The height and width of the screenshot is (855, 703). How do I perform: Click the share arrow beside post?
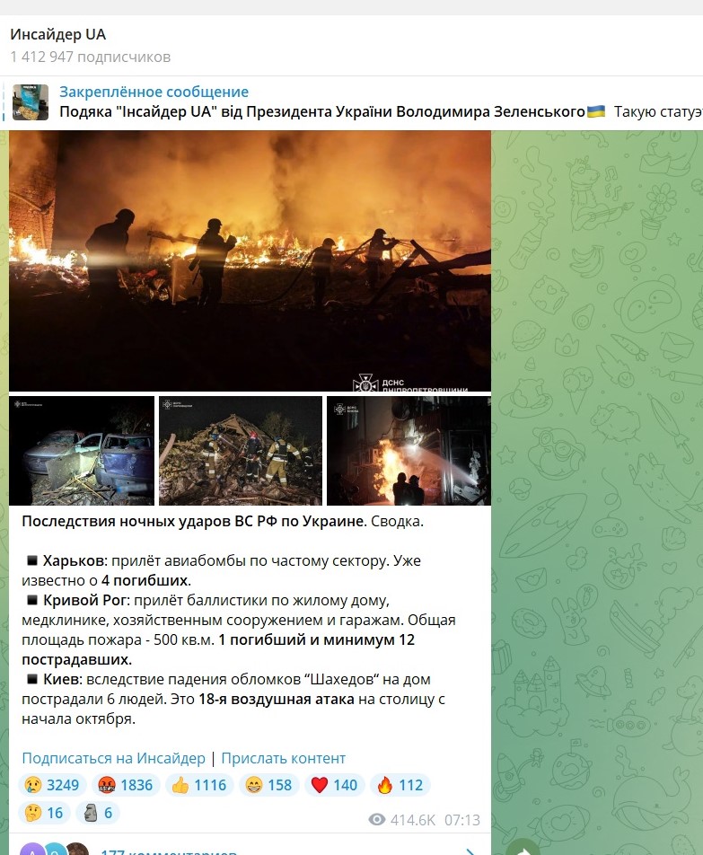pyautogui.click(x=522, y=849)
